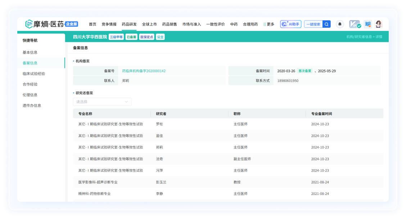The width and height of the screenshot is (406, 219).
Task: Click the 已备案 tag
Action: click(131, 37)
